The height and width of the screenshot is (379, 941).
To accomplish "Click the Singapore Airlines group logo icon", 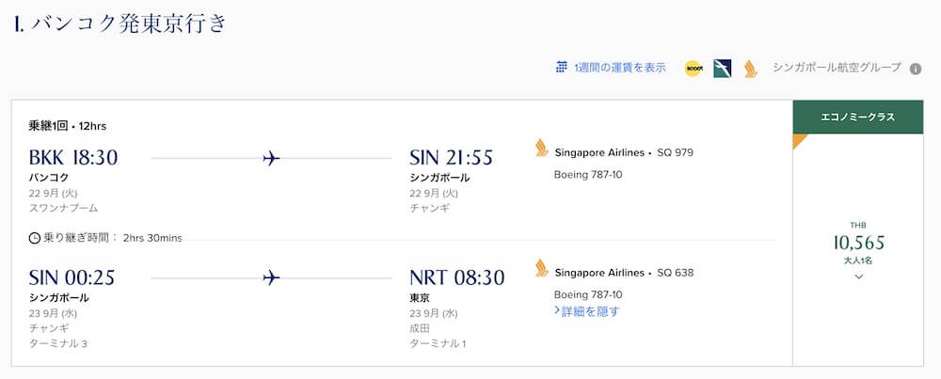I will tap(750, 69).
